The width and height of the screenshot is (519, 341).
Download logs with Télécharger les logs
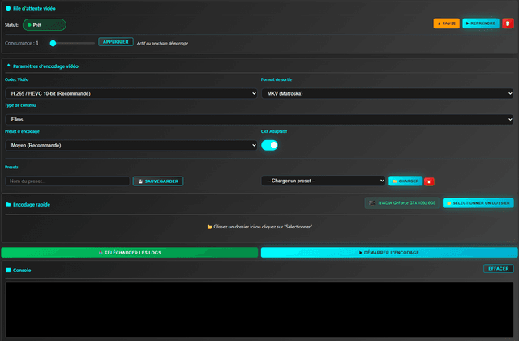pos(130,253)
